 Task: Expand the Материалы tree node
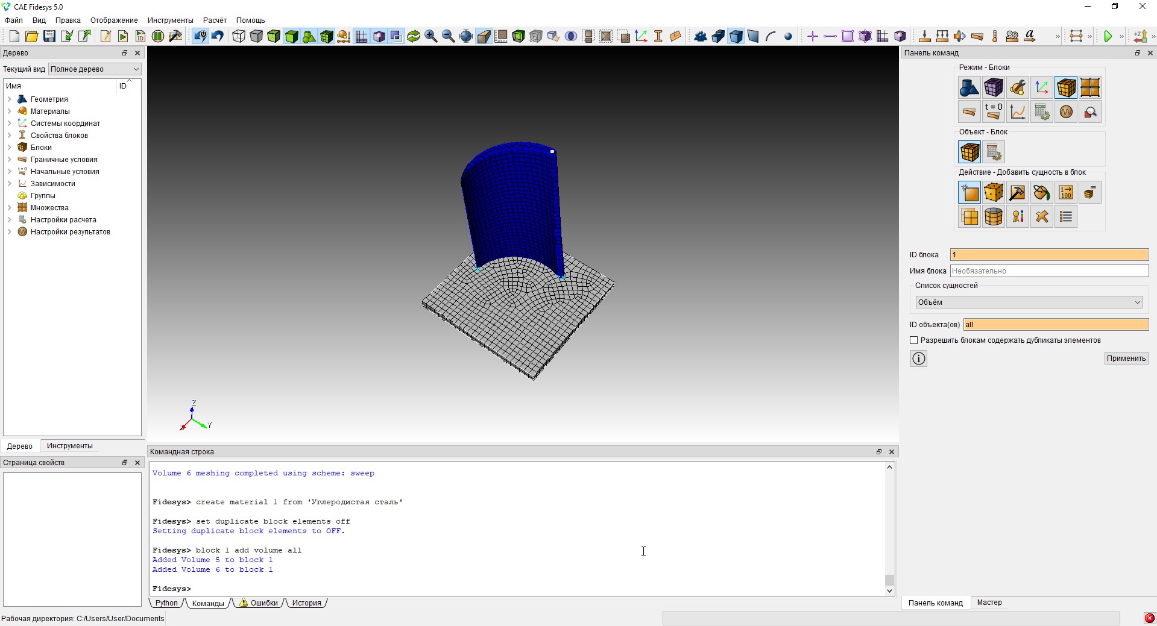point(10,111)
